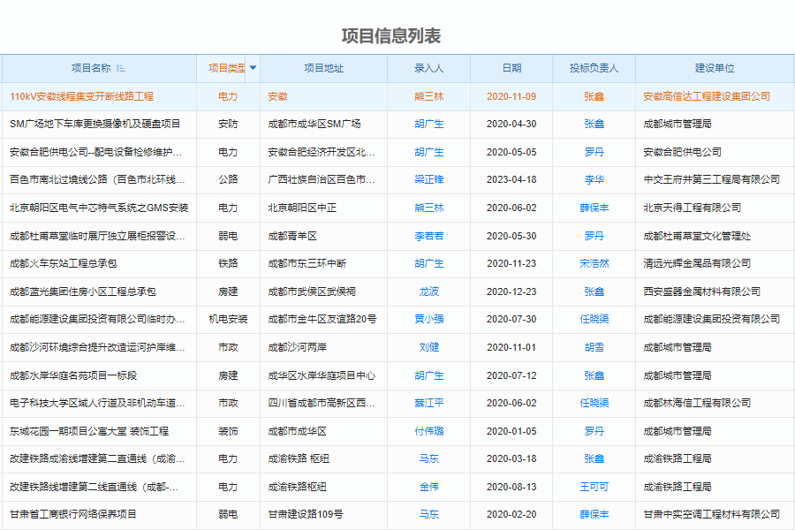
Task: Click the 安防 project type cell
Action: click(x=228, y=125)
